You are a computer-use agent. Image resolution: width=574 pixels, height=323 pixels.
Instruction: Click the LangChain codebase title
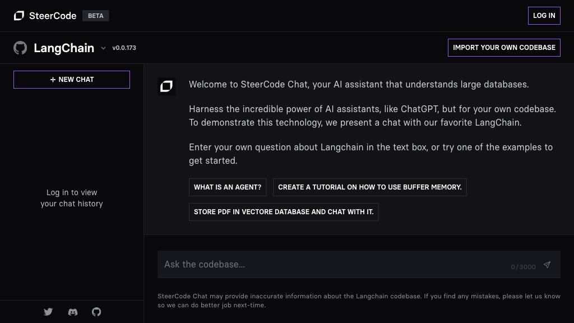click(x=64, y=48)
